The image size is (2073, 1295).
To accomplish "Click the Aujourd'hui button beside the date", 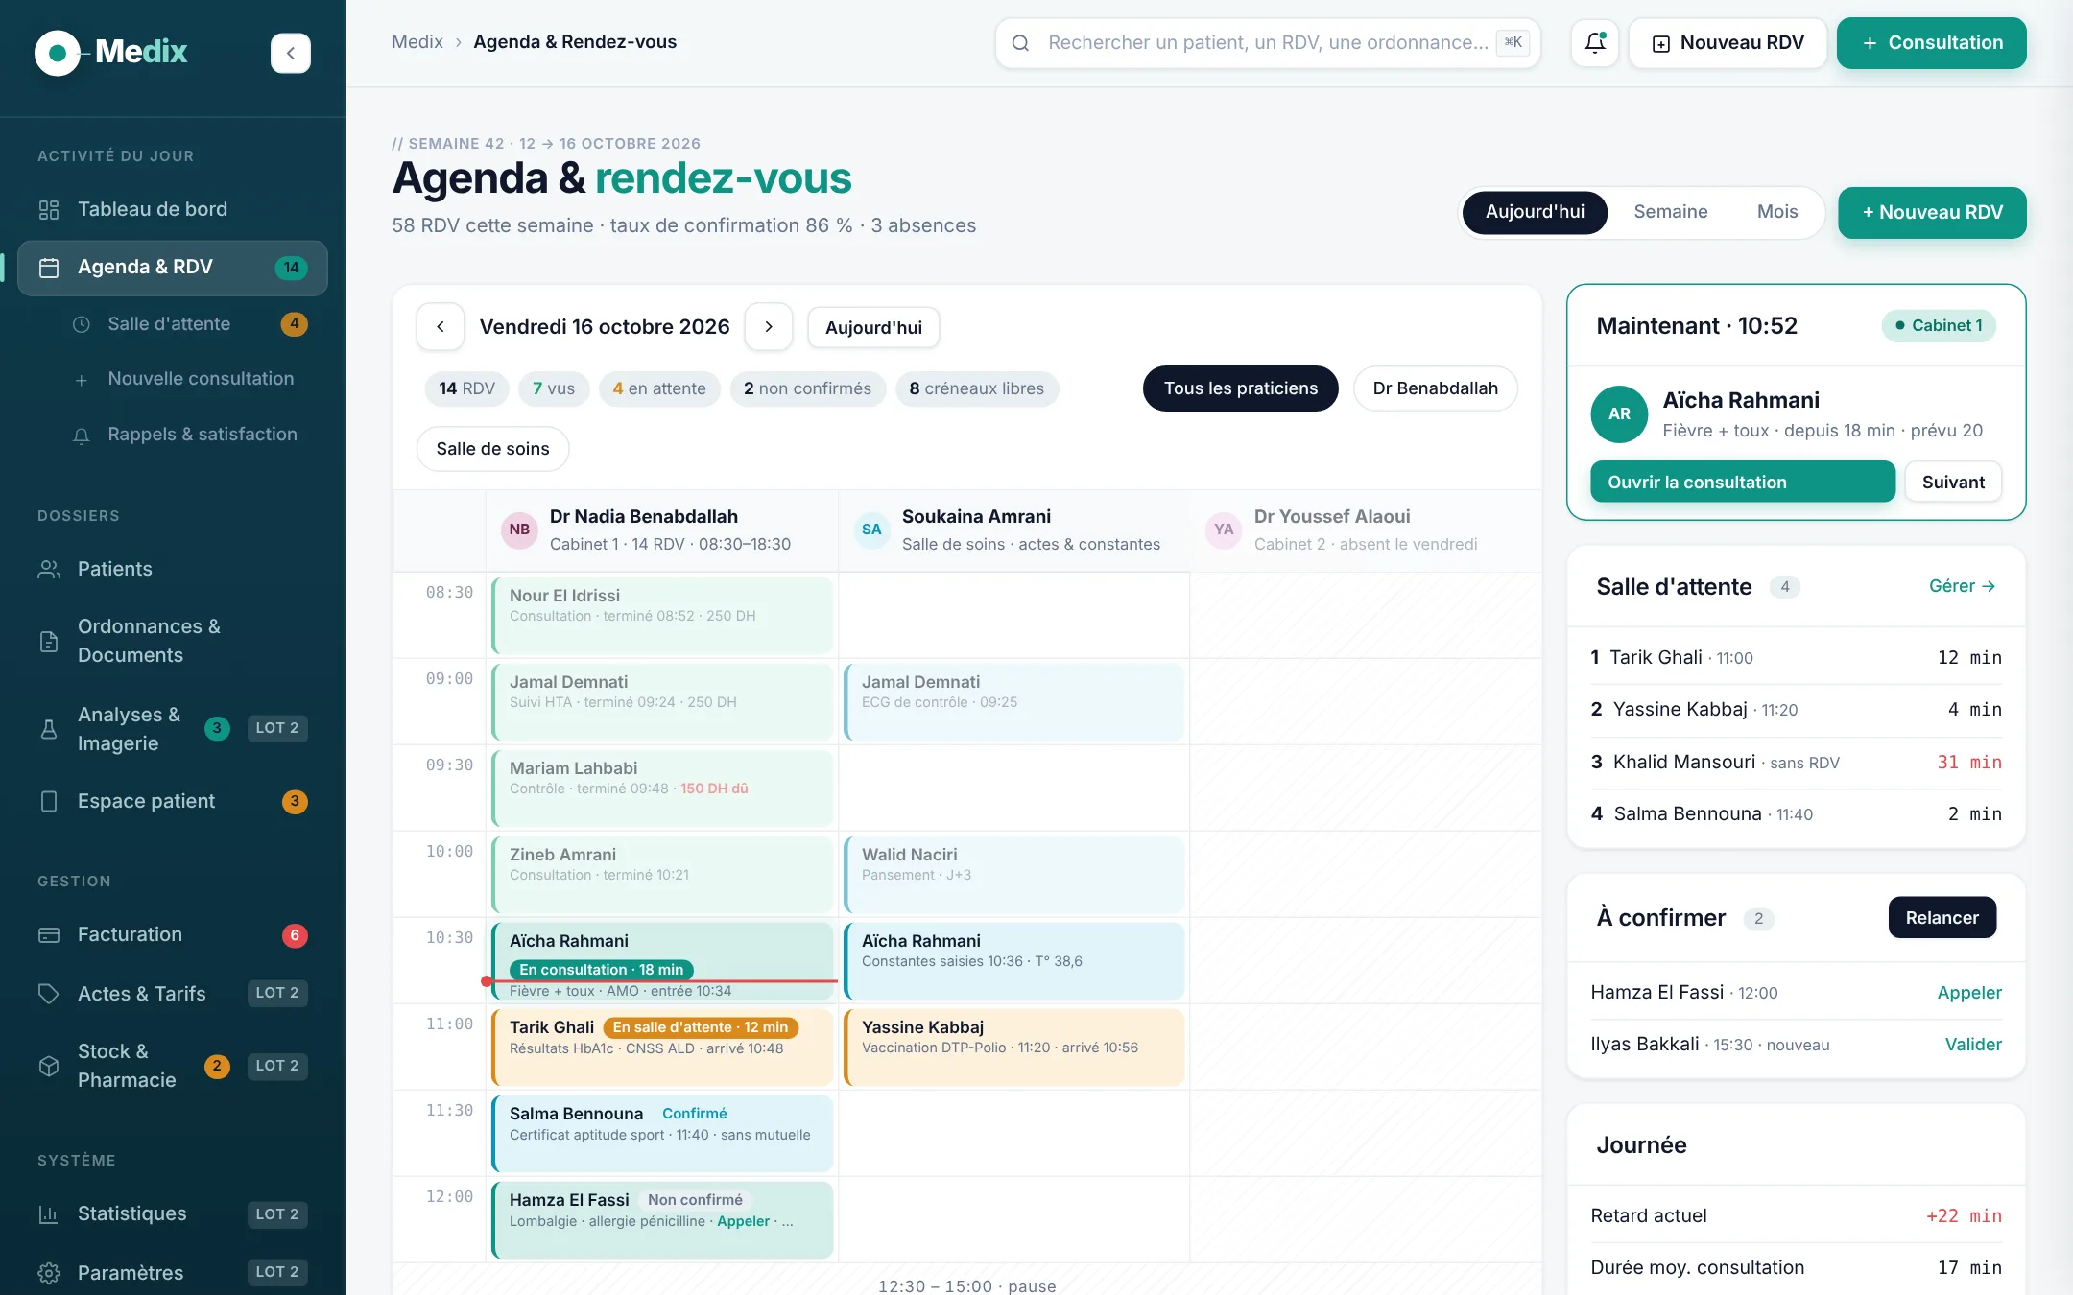I will 873,327.
